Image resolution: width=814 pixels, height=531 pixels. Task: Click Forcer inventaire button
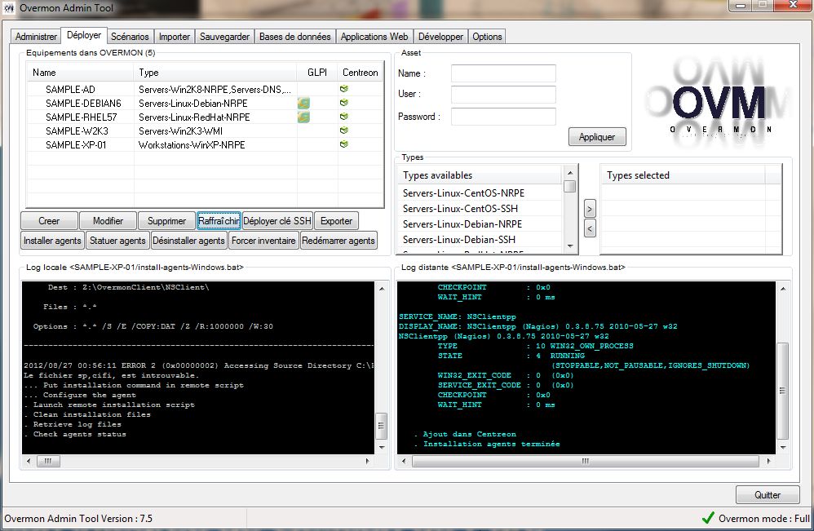[x=263, y=241]
